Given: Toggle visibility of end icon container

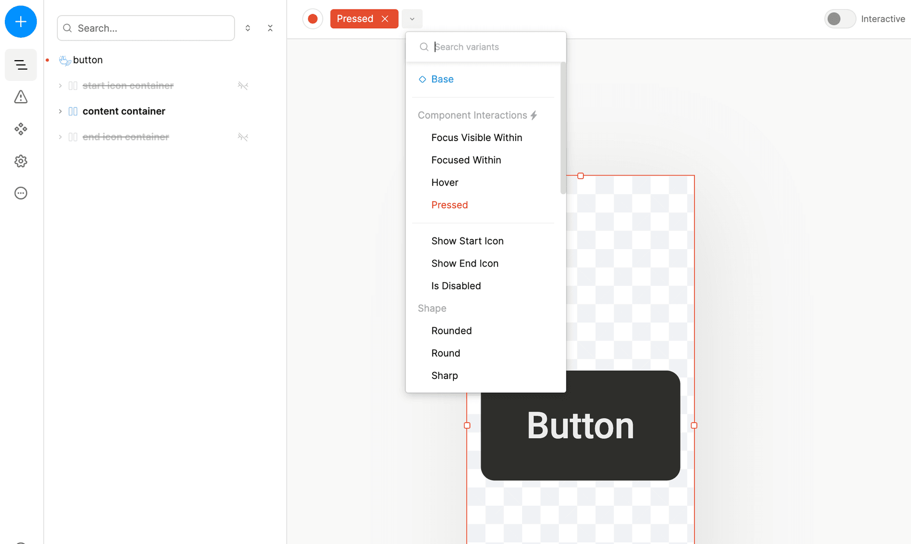Looking at the screenshot, I should (243, 137).
